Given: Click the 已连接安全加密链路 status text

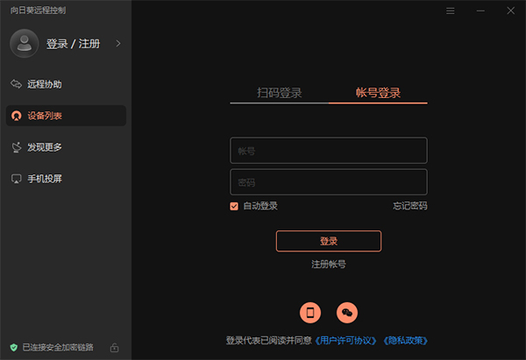Looking at the screenshot, I should (58, 347).
